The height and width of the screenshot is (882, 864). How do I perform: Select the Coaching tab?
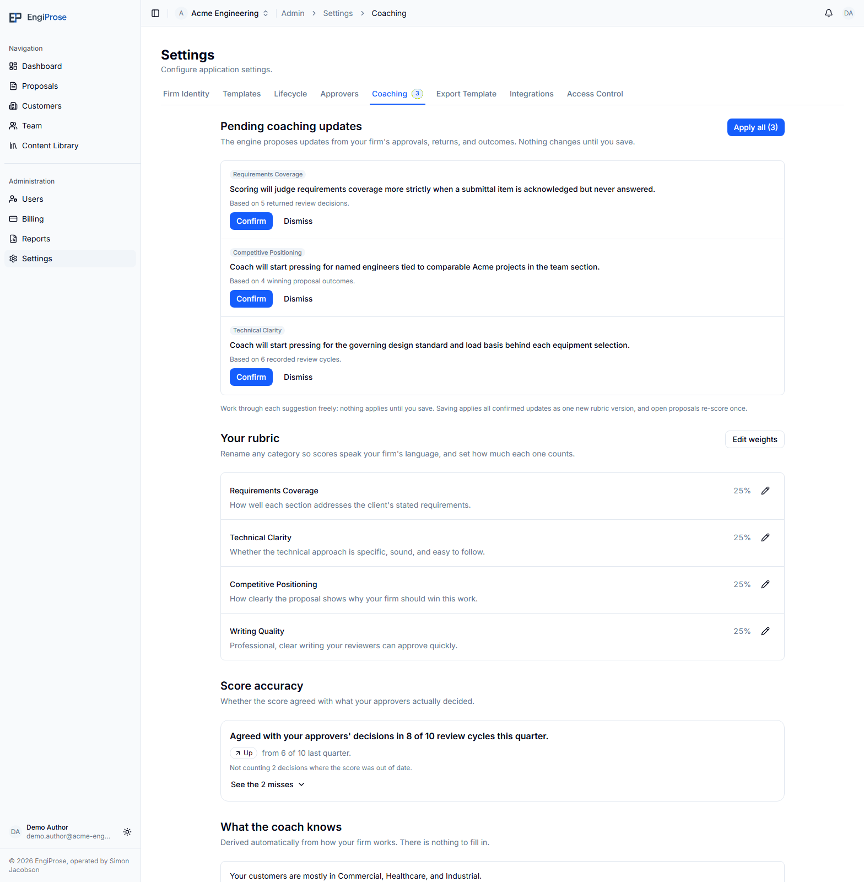397,94
